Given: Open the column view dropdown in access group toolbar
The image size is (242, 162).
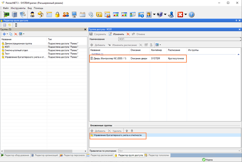Looking at the screenshot, I should [x=158, y=45].
